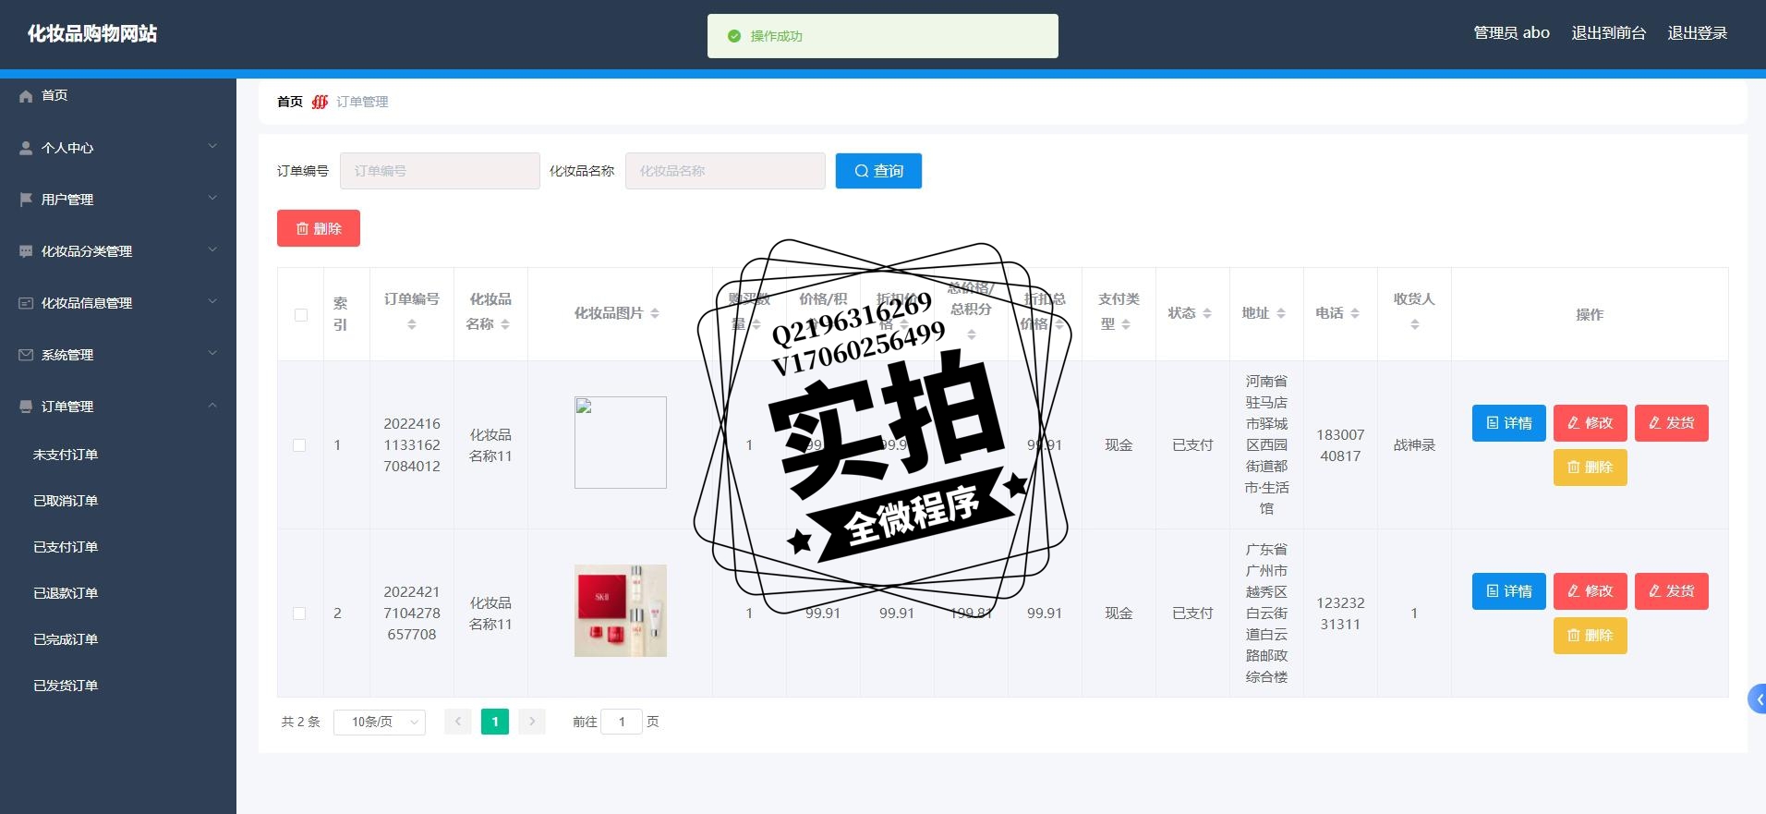This screenshot has height=814, width=1766.
Task: Click the envelope icon for 系统管理
Action: coord(26,355)
